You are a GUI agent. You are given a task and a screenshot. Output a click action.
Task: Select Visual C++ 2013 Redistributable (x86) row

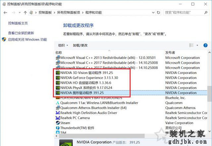tap(131, 58)
